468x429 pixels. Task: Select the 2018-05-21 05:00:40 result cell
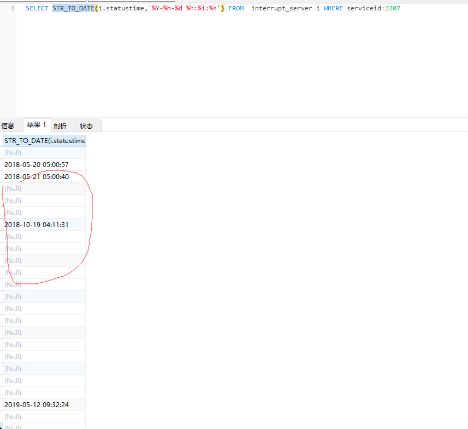click(x=36, y=176)
